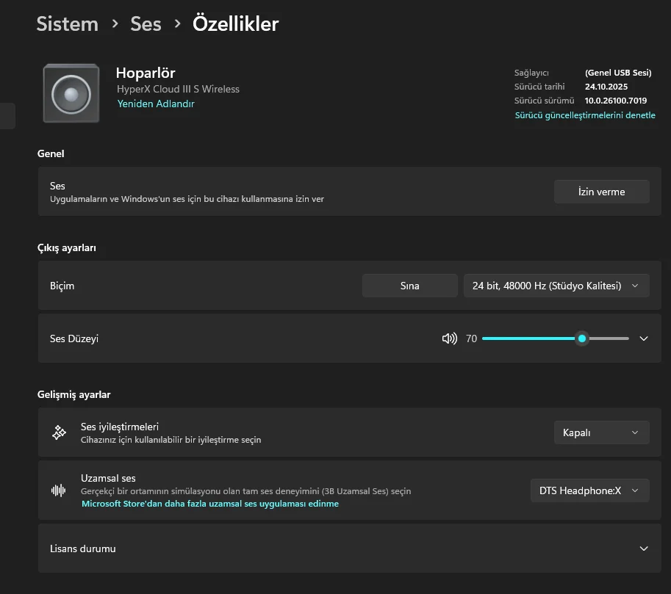The width and height of the screenshot is (671, 594).
Task: Open the Biçim audio format dropdown
Action: [x=556, y=286]
